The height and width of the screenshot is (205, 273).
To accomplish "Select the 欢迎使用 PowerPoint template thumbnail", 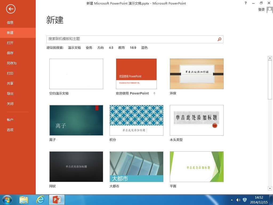I will (x=136, y=74).
